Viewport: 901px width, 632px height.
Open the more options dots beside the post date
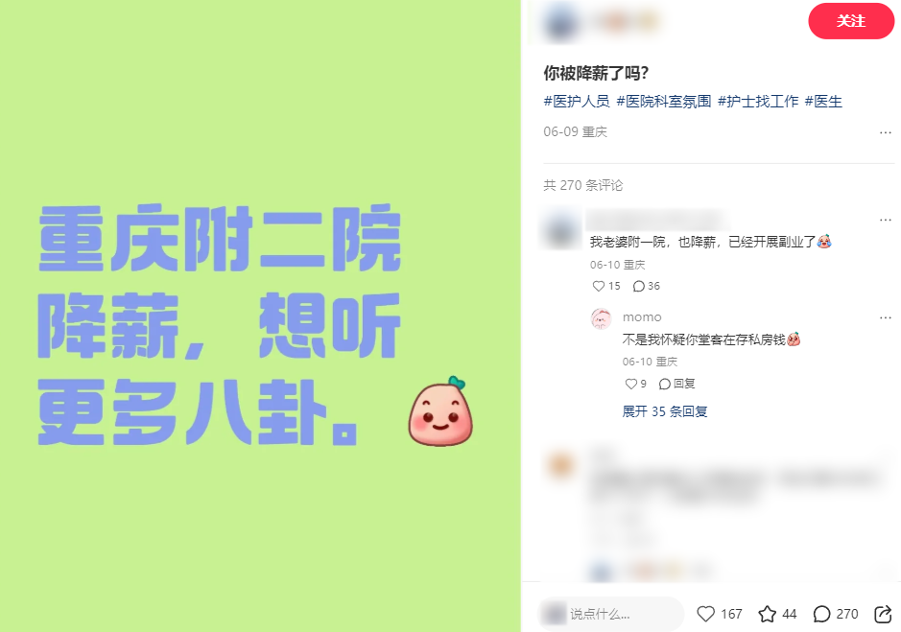[886, 132]
